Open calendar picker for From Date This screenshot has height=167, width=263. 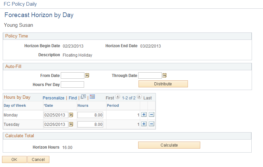(x=87, y=76)
